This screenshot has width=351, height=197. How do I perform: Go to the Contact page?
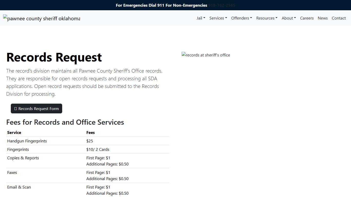click(x=339, y=18)
